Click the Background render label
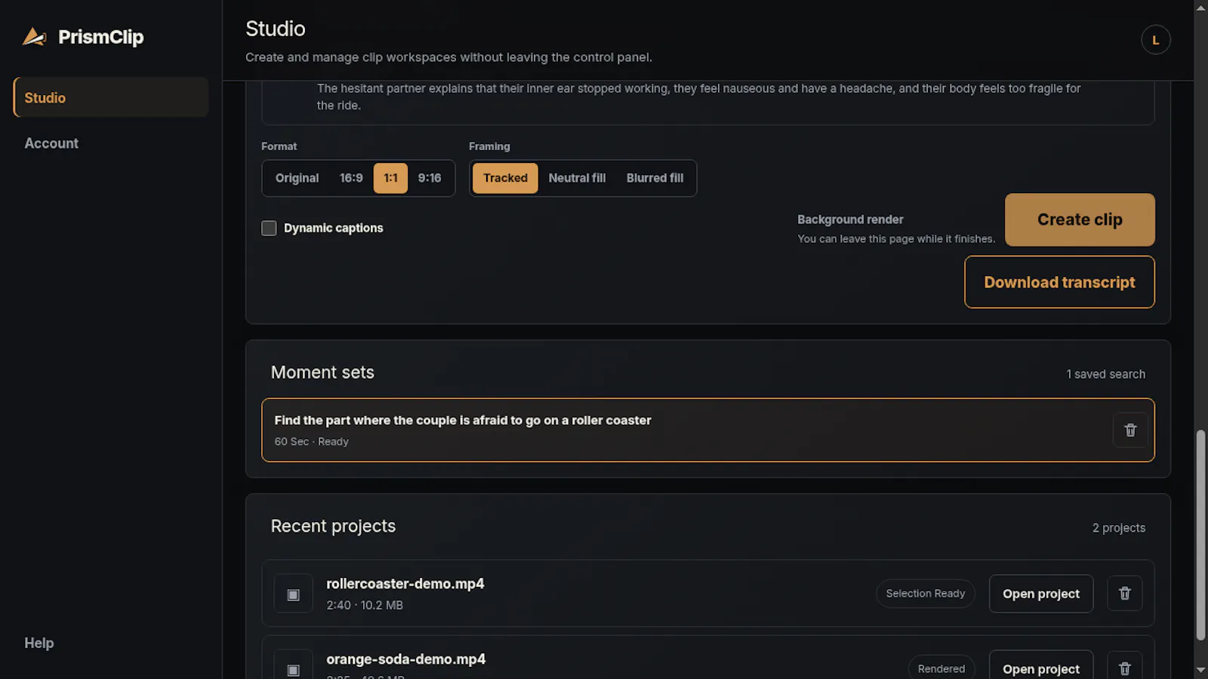 coord(850,220)
